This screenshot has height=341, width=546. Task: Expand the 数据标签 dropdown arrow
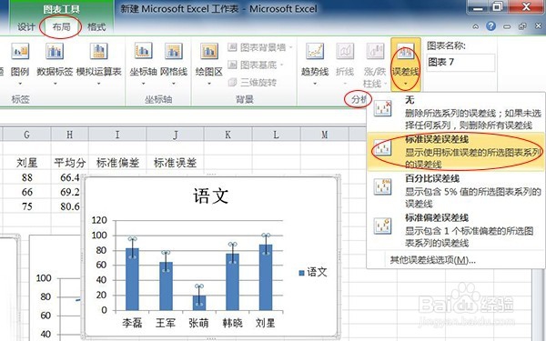[55, 84]
